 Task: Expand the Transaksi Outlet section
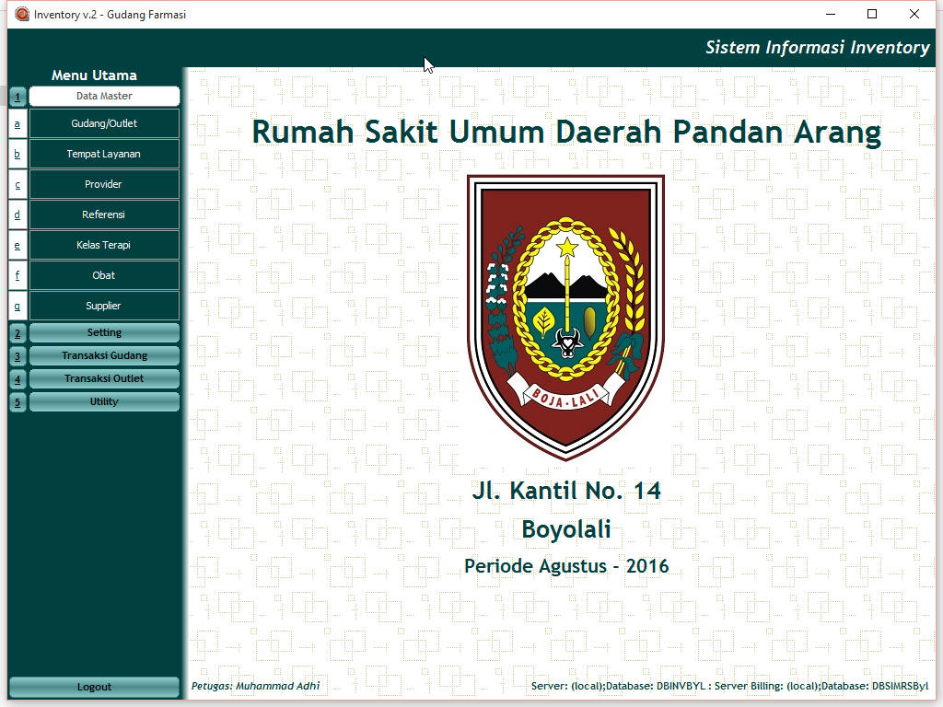[x=104, y=378]
